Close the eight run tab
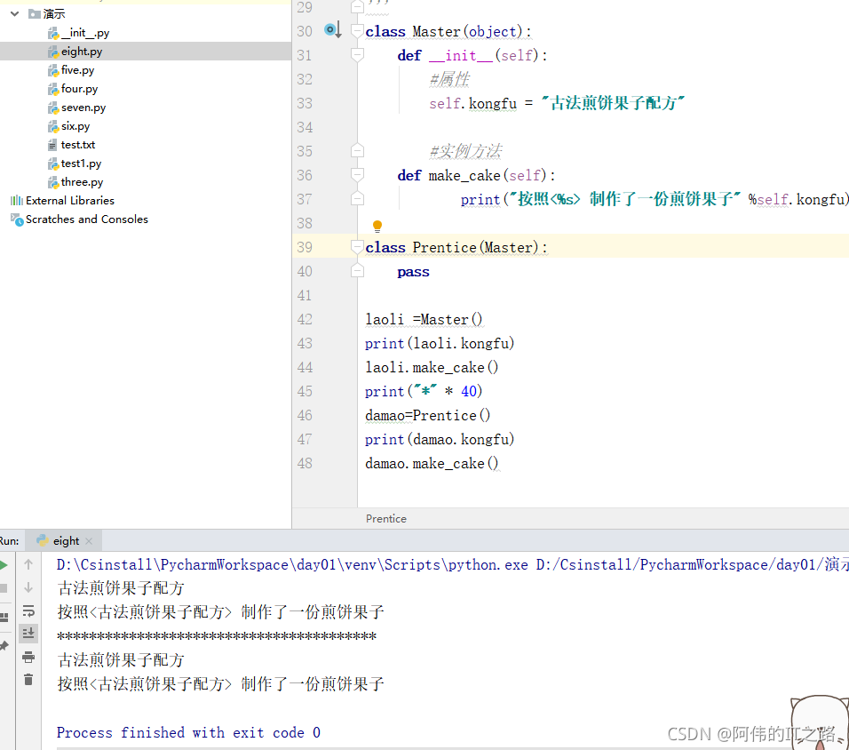 [x=89, y=541]
